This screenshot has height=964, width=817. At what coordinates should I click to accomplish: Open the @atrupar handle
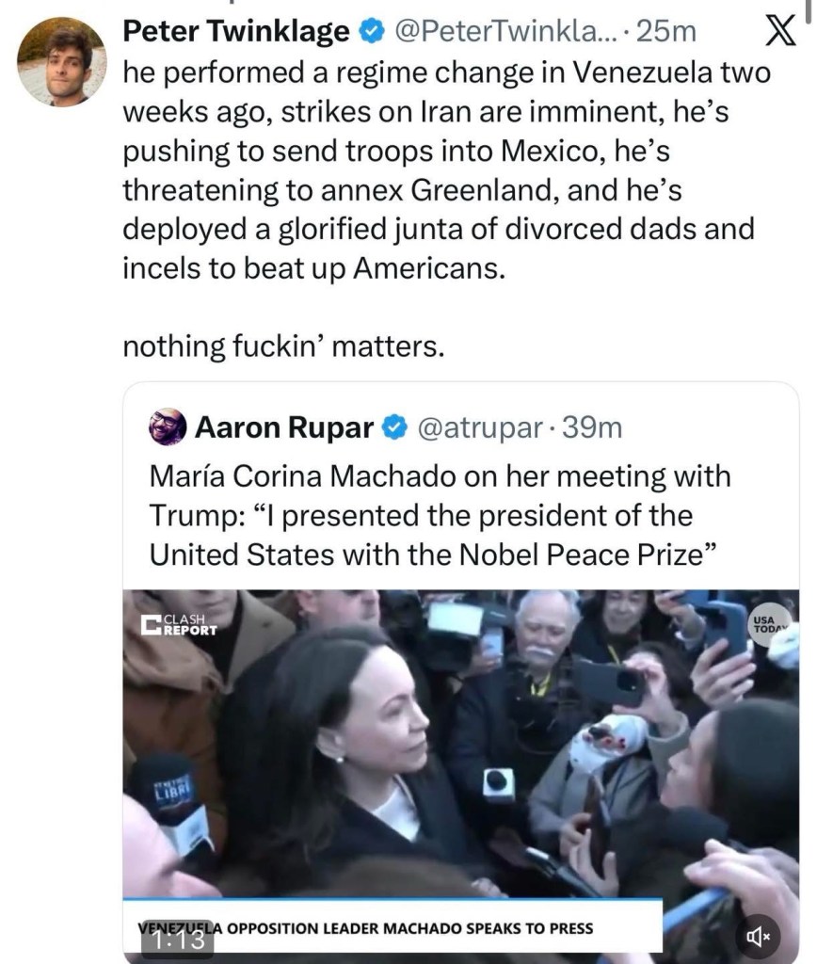(477, 428)
